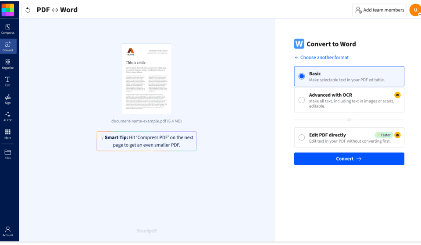Select the Convert tool in sidebar
The image size is (421, 245).
point(8,46)
